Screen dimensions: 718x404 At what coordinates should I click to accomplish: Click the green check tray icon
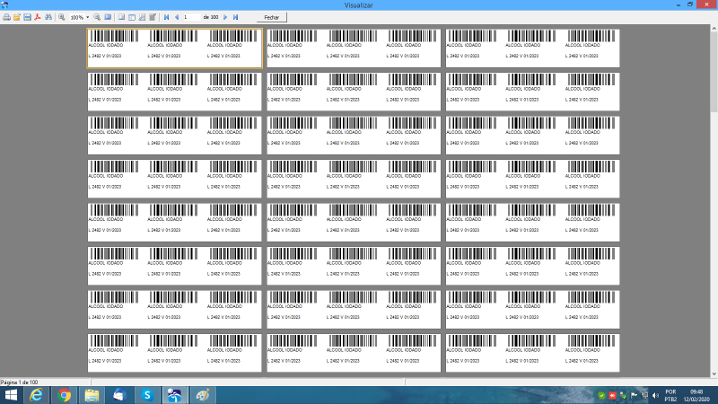pyautogui.click(x=601, y=395)
